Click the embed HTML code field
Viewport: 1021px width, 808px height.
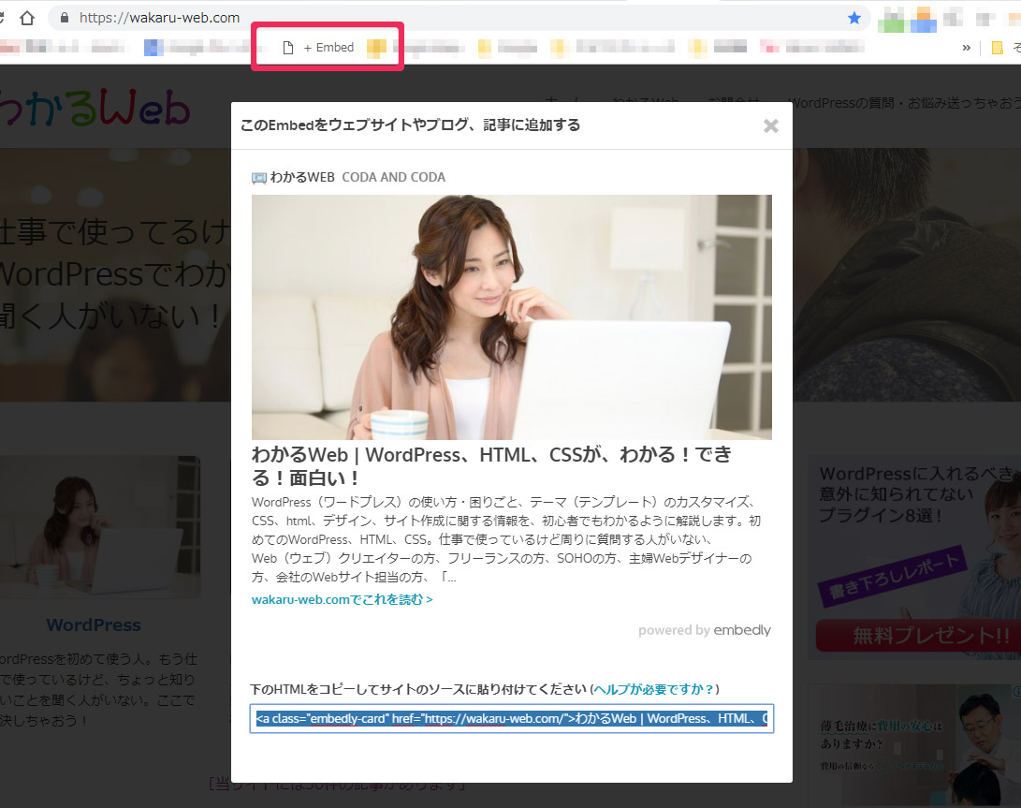click(511, 718)
